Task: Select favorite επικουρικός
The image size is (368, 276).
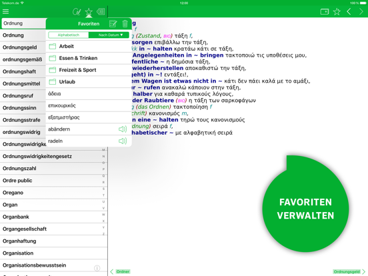Action: tap(89, 105)
